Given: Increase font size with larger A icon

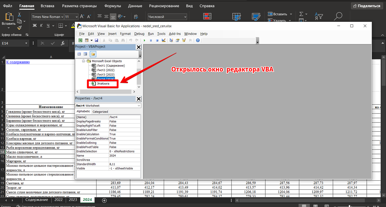Looking at the screenshot, I should [x=82, y=16].
